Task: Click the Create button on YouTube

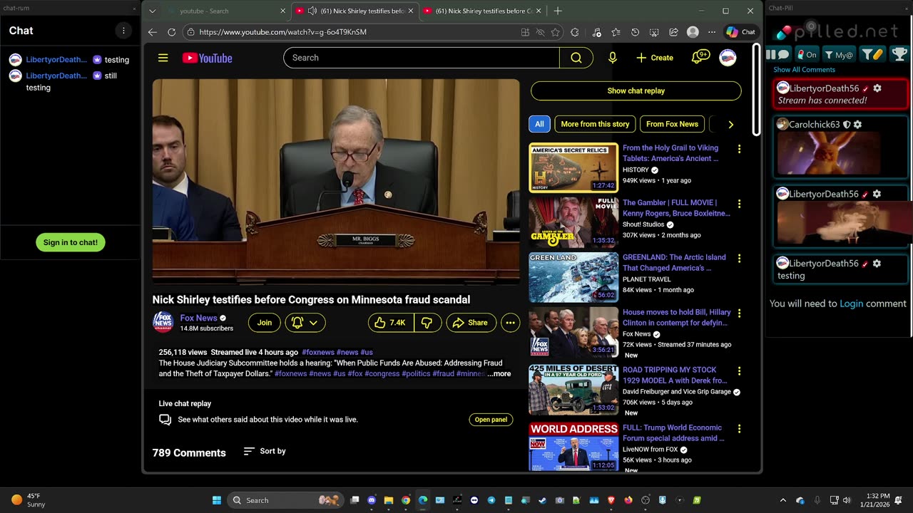Action: 655,58
